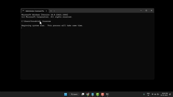The image size is (173, 97).
Task: Open the green Camtasia icon in taskbar
Action: pyautogui.click(x=98, y=94)
